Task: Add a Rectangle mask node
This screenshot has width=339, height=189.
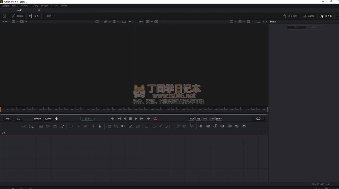Action: click(147, 126)
